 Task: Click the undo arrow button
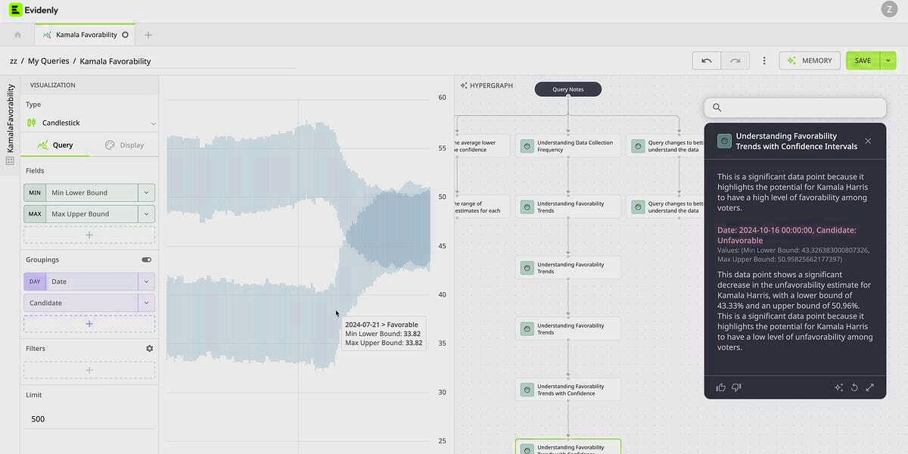pos(706,61)
